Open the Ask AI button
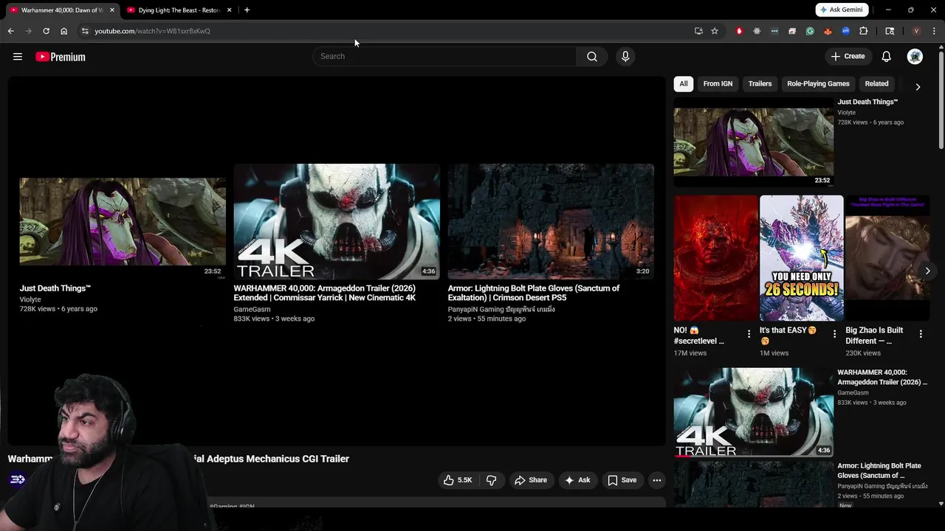 (577, 480)
